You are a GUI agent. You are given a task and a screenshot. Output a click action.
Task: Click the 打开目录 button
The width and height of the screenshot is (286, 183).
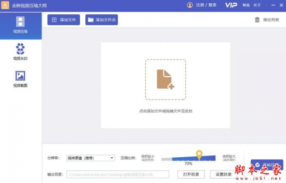(191, 174)
